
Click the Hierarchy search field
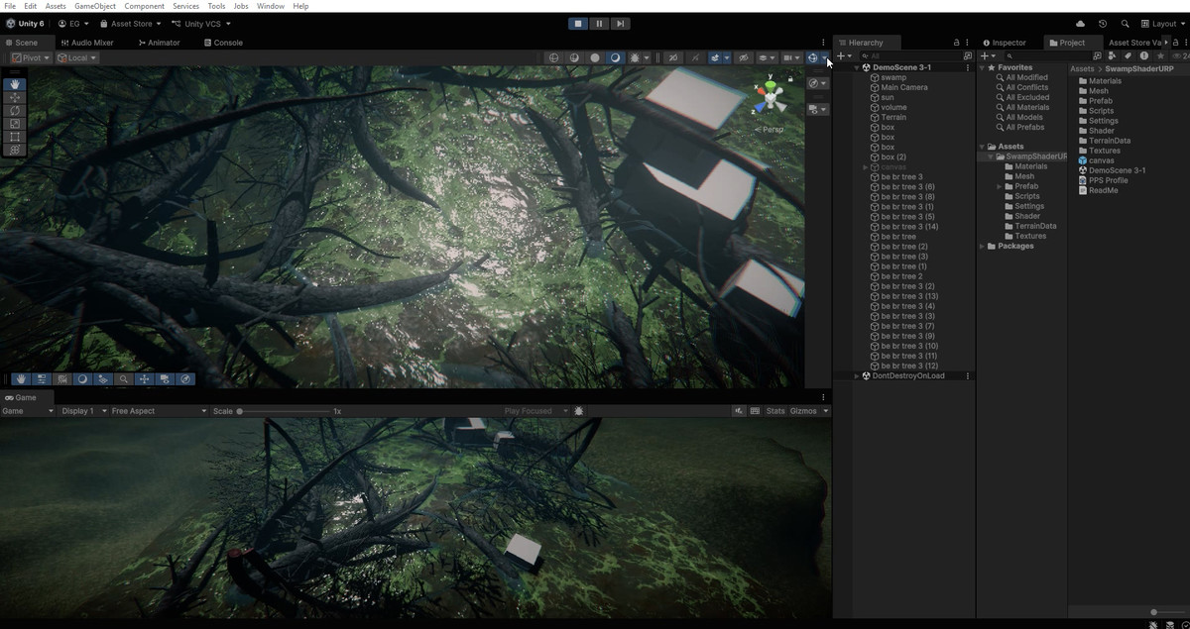(909, 56)
